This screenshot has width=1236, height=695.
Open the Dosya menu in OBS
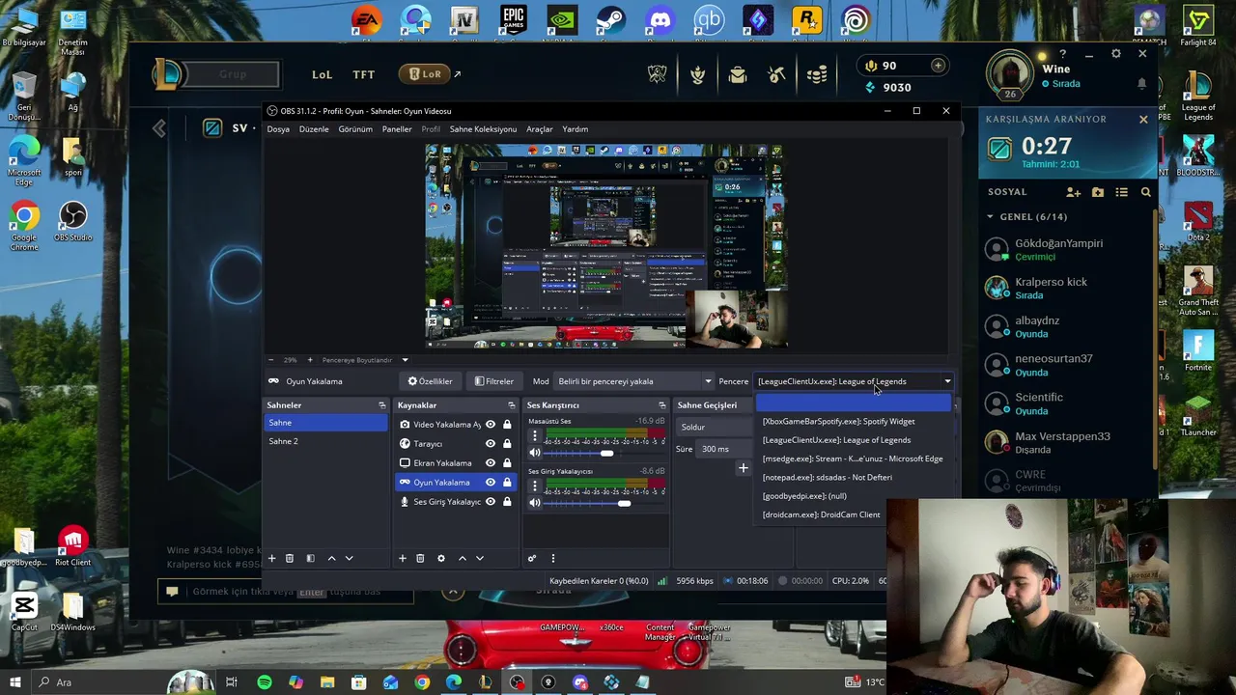pyautogui.click(x=278, y=129)
